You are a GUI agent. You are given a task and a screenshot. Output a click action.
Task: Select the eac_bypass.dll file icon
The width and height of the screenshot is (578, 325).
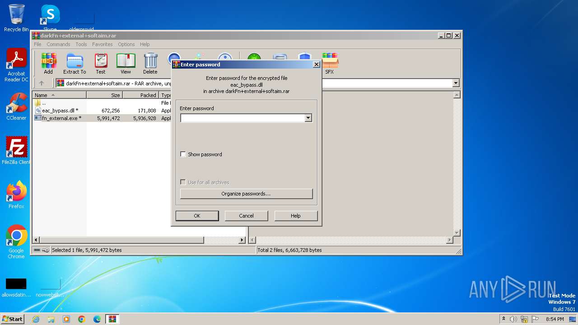tap(38, 110)
